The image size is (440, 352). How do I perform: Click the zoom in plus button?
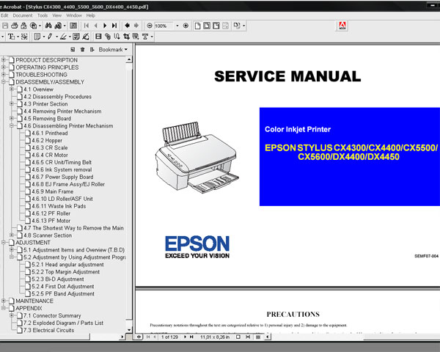coord(186,26)
